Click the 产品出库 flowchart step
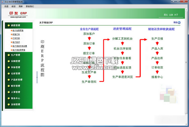 (x=157, y=58)
